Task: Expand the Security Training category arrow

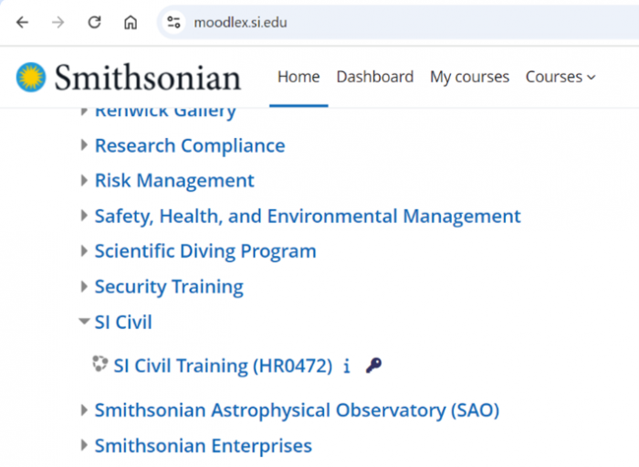Action: pyautogui.click(x=84, y=286)
